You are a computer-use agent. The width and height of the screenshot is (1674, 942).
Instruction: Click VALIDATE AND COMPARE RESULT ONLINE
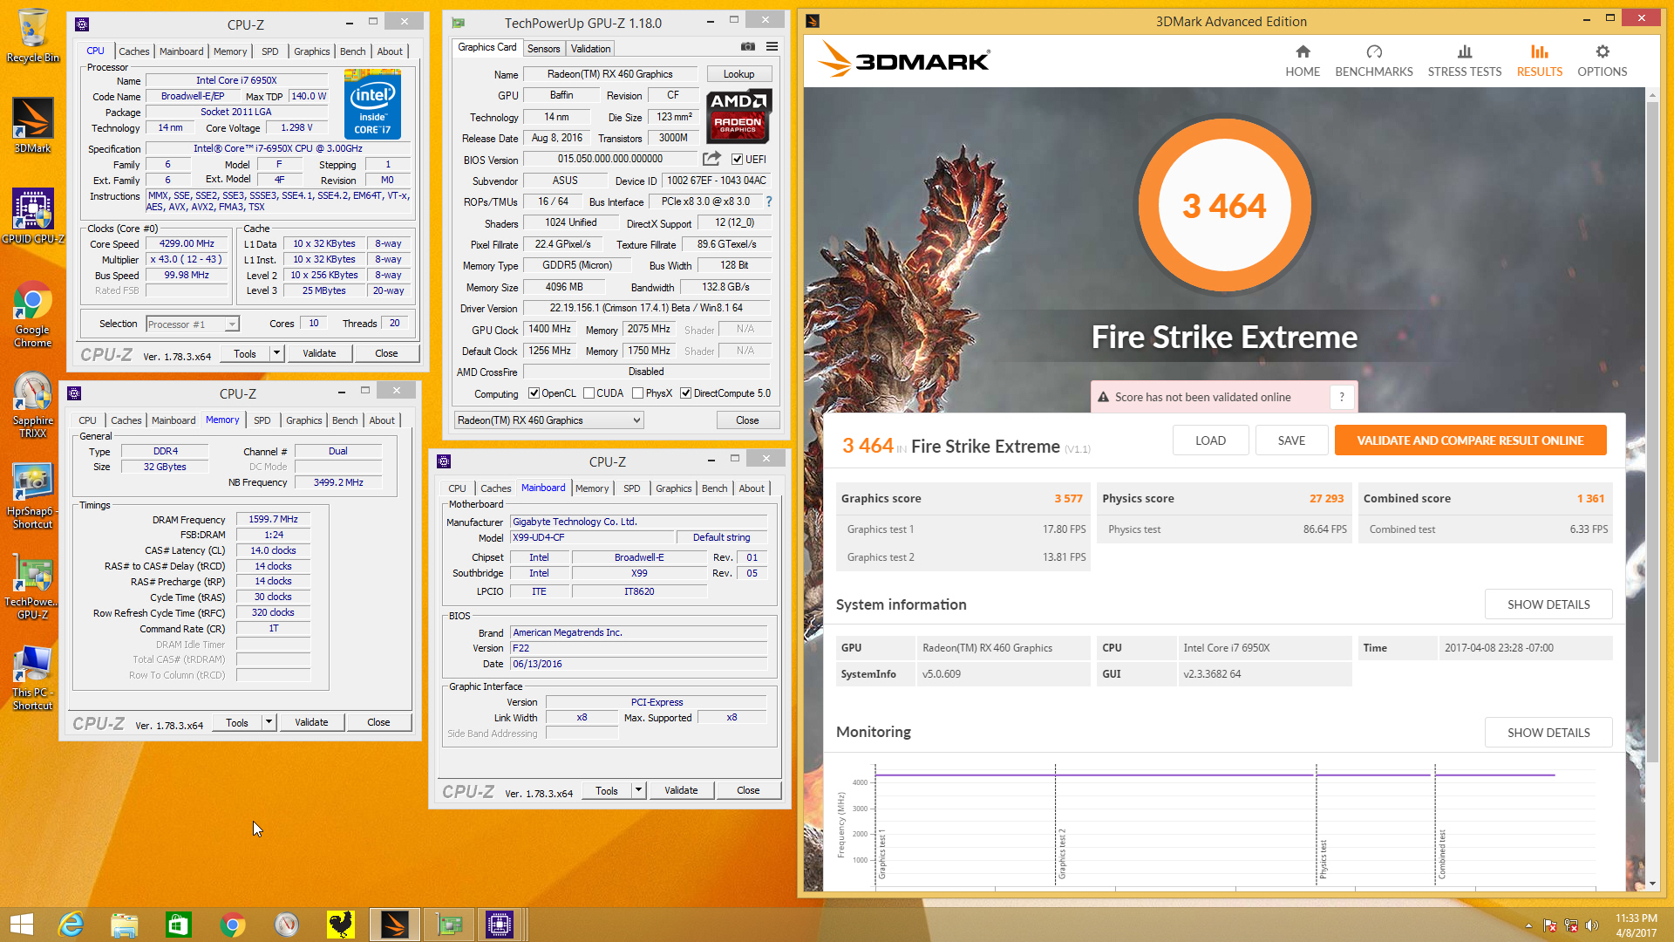click(x=1470, y=440)
